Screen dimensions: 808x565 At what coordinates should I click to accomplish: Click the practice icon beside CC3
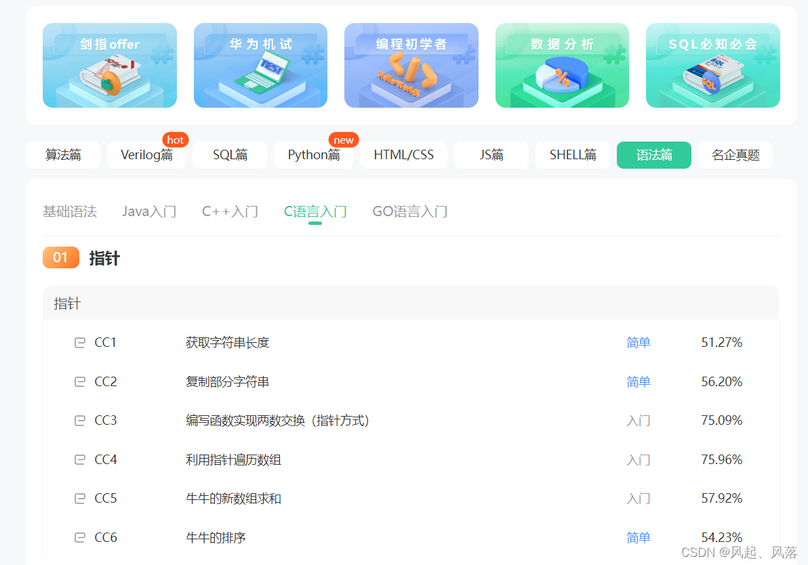click(79, 420)
